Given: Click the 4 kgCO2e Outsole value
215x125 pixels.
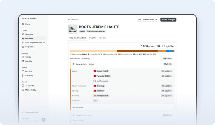Looking at the screenshot, I should (x=168, y=64).
